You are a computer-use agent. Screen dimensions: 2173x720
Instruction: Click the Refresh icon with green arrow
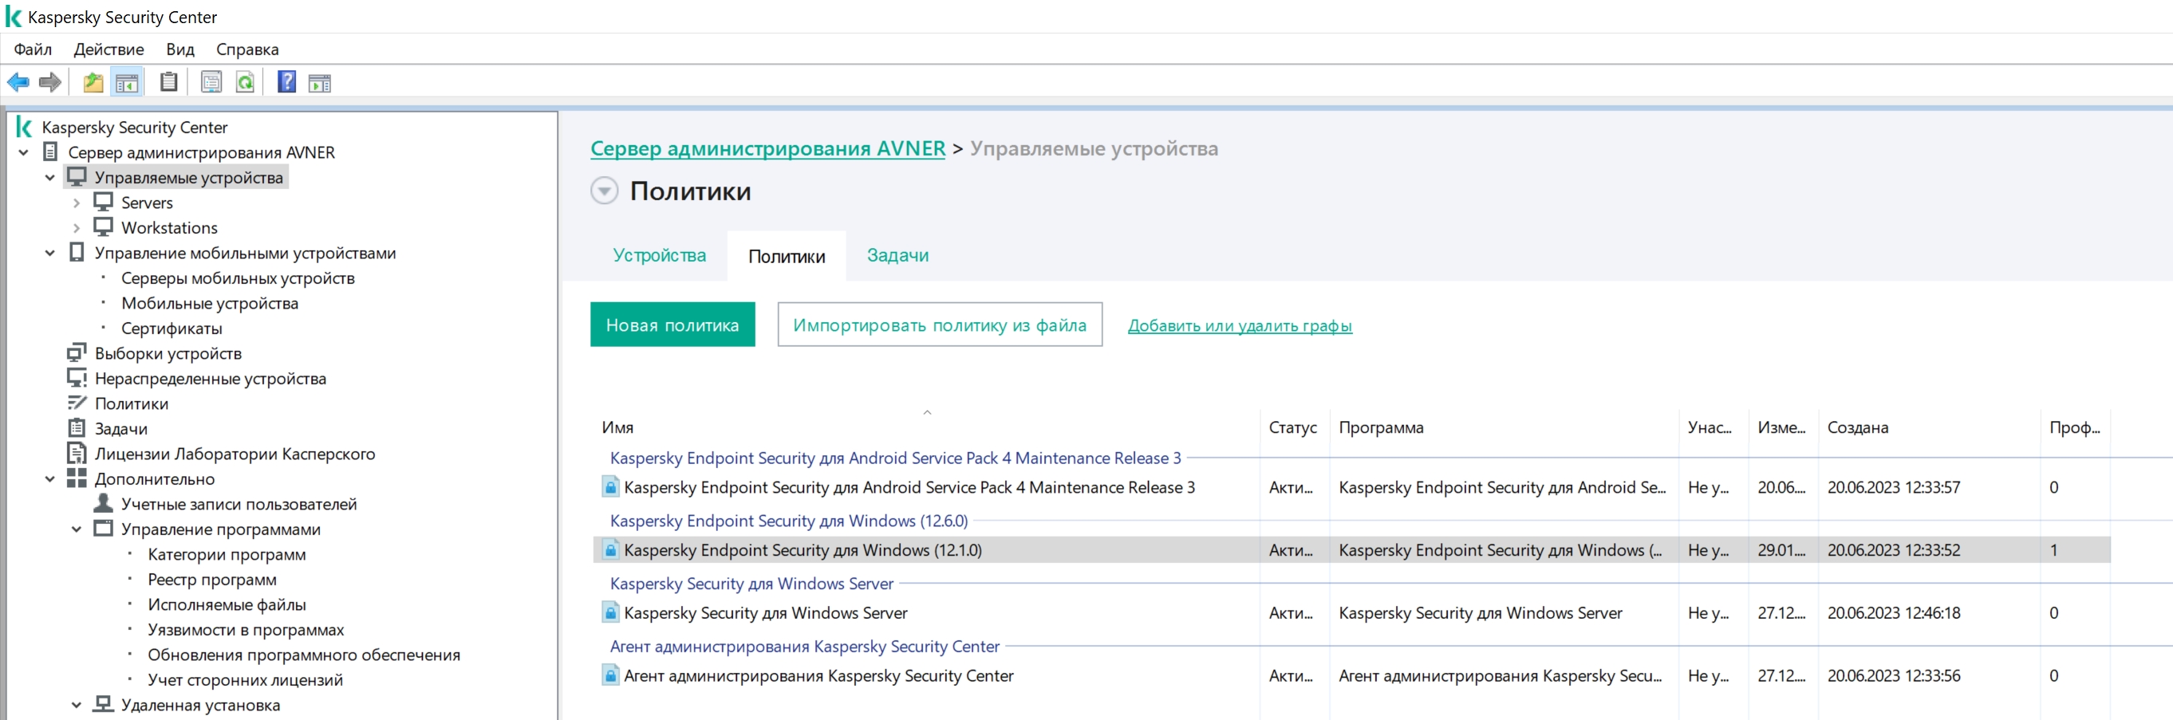coord(245,83)
